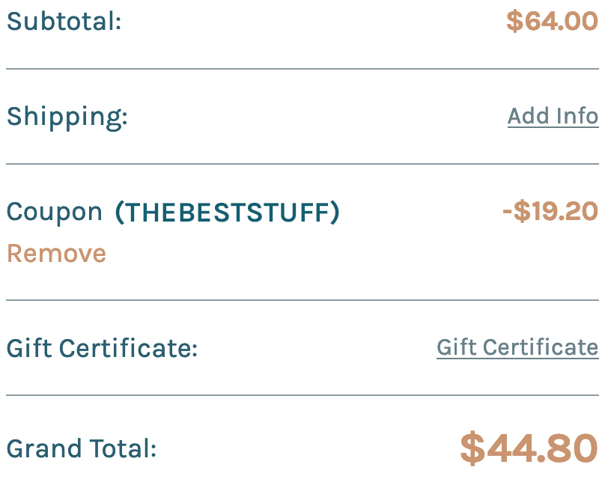Viewport: 608px width, 500px height.
Task: Add shipping information via Add Info
Action: point(553,117)
